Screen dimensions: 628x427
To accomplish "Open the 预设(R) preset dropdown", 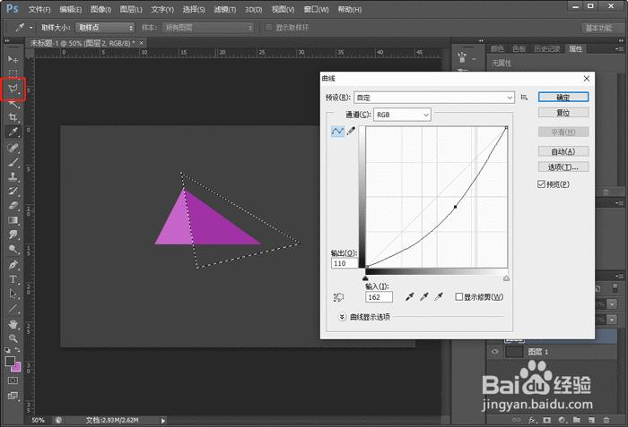I will tap(434, 98).
